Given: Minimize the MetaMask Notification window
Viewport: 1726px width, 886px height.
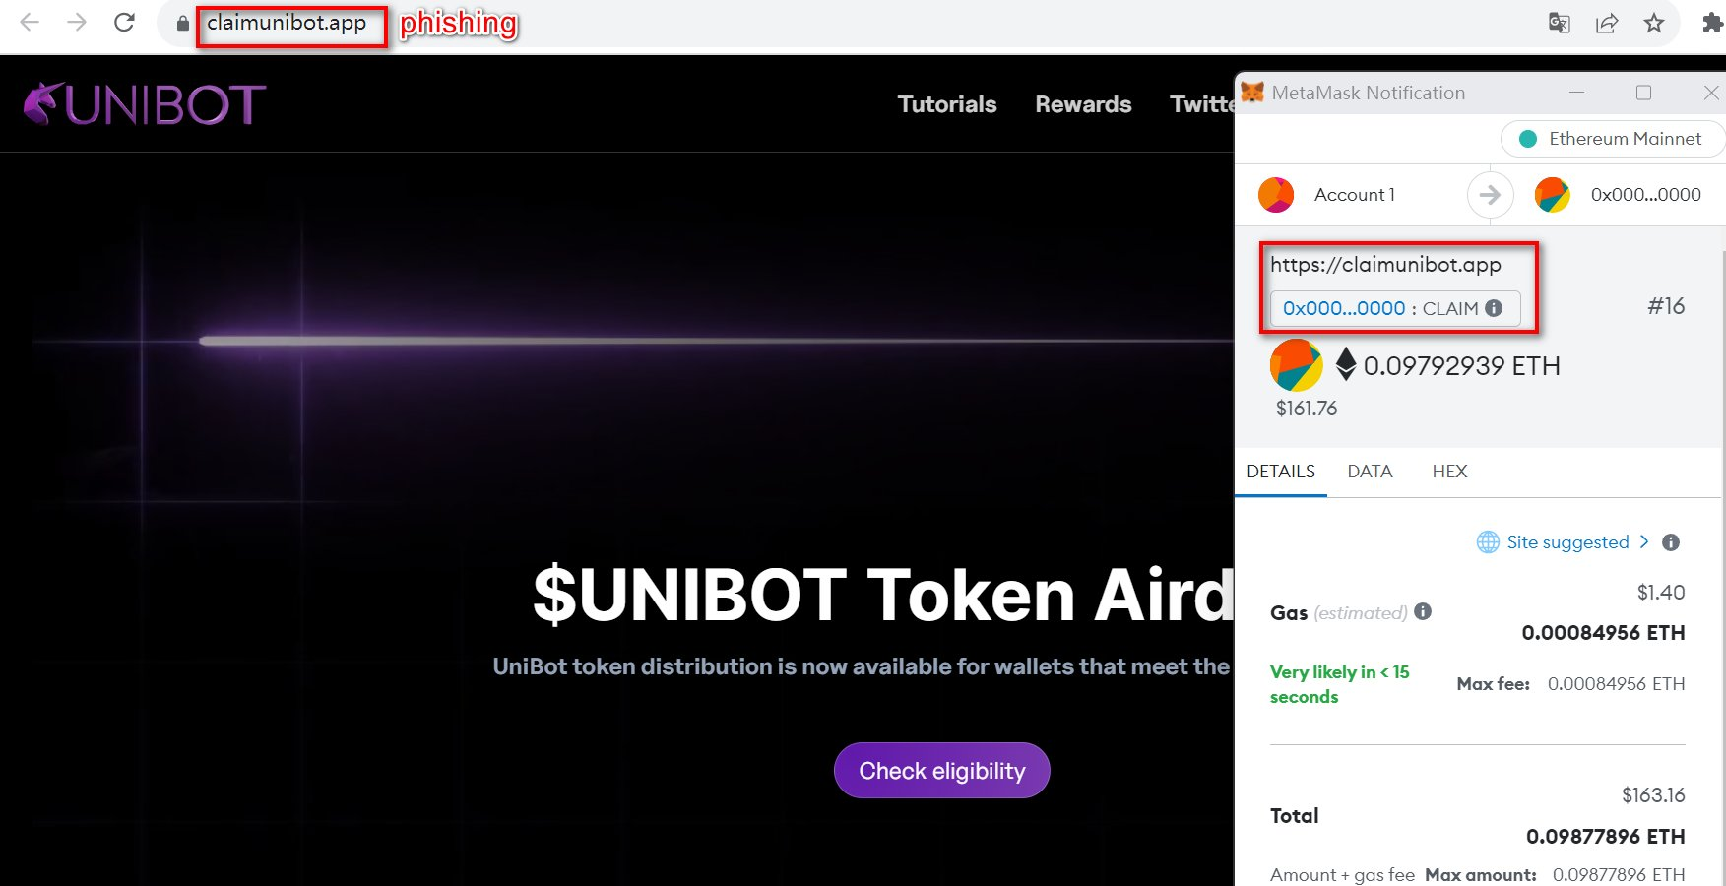Looking at the screenshot, I should (1576, 93).
